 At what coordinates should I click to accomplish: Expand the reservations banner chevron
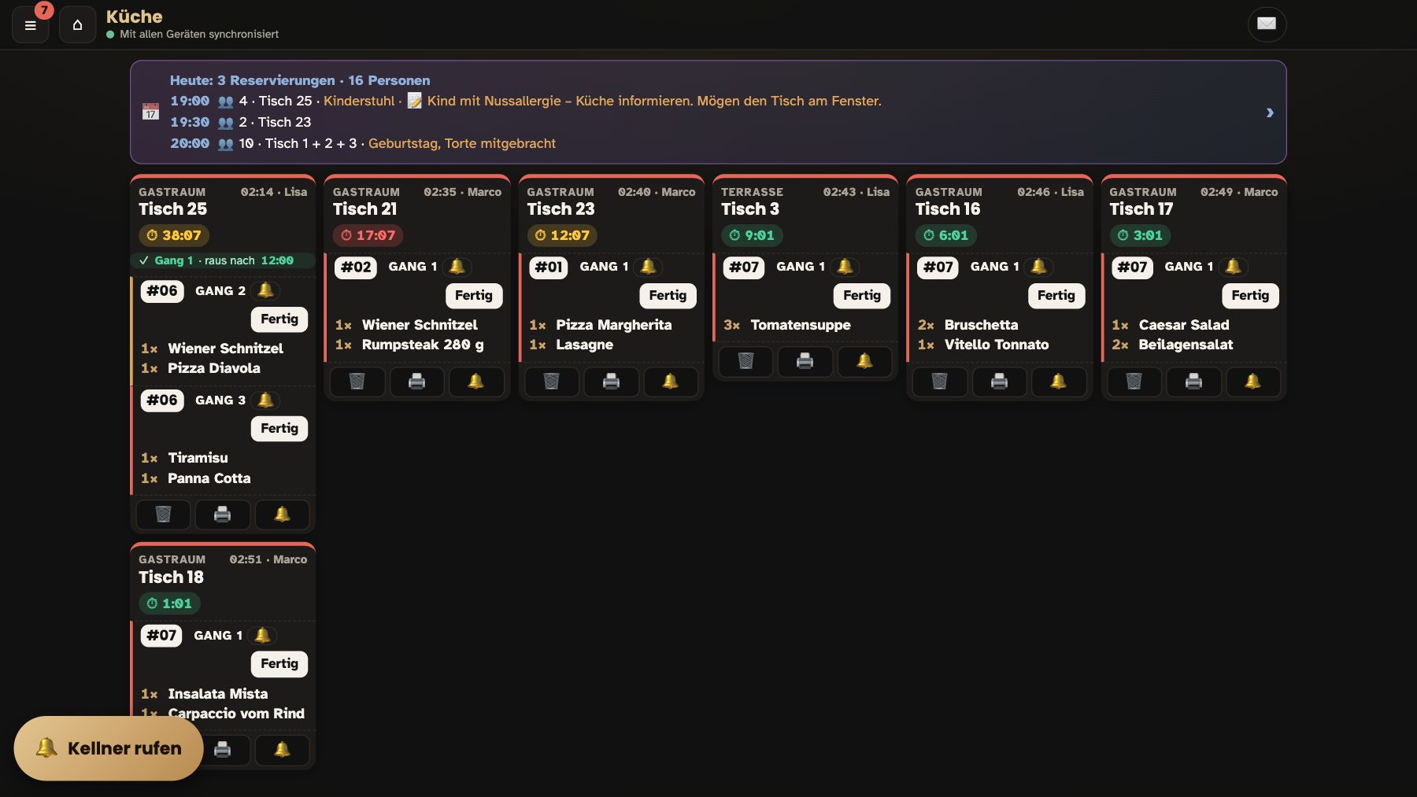1270,113
